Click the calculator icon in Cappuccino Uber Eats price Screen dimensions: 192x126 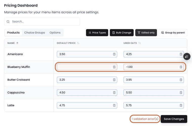(181, 93)
